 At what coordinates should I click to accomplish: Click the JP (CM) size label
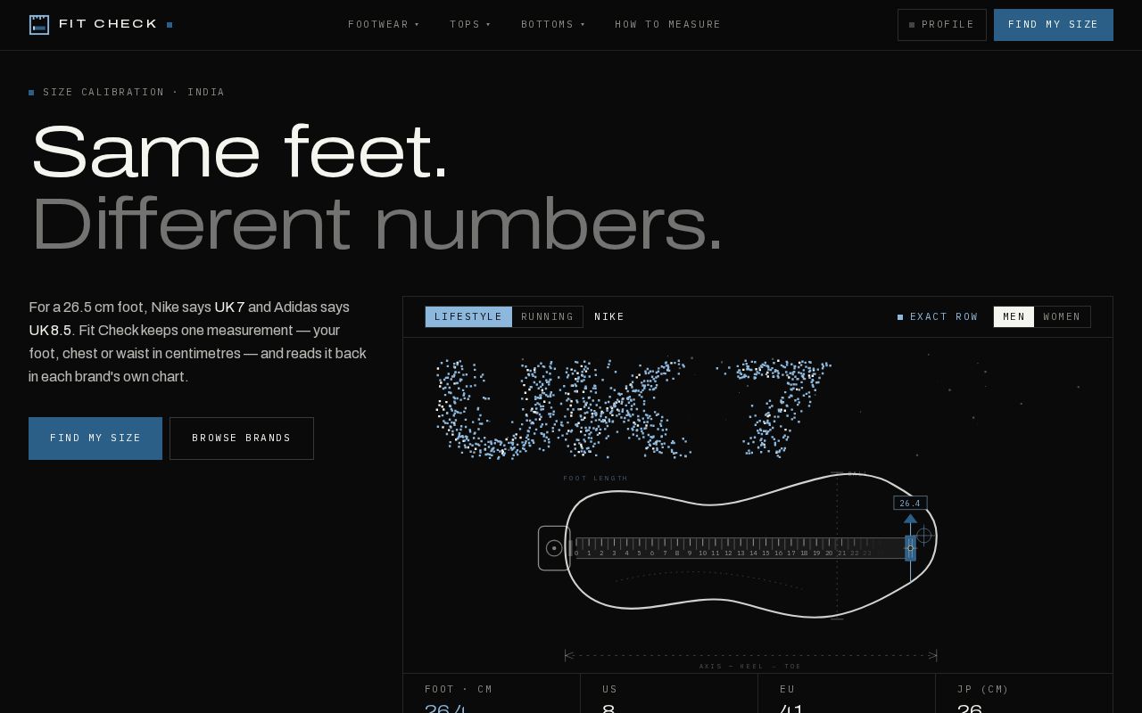pos(983,689)
